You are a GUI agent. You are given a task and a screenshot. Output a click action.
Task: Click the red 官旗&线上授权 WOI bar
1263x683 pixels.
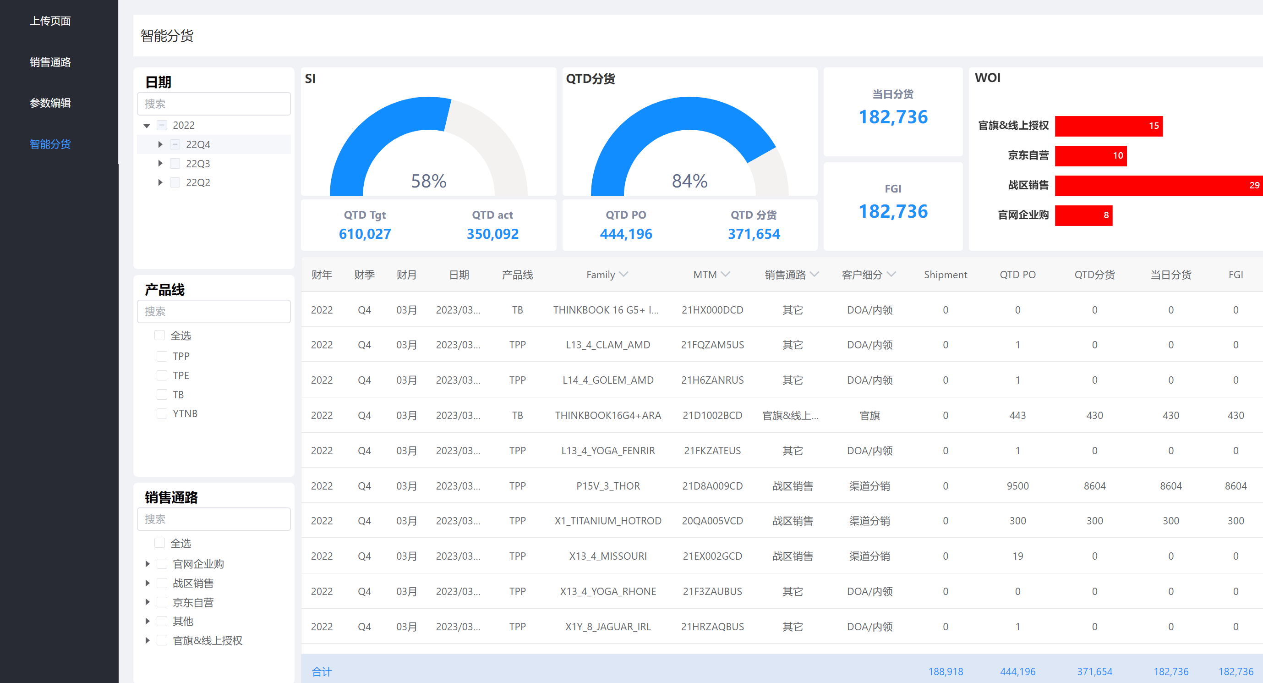[1109, 126]
